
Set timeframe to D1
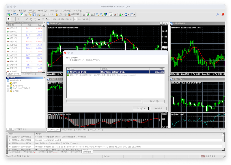(80, 19)
